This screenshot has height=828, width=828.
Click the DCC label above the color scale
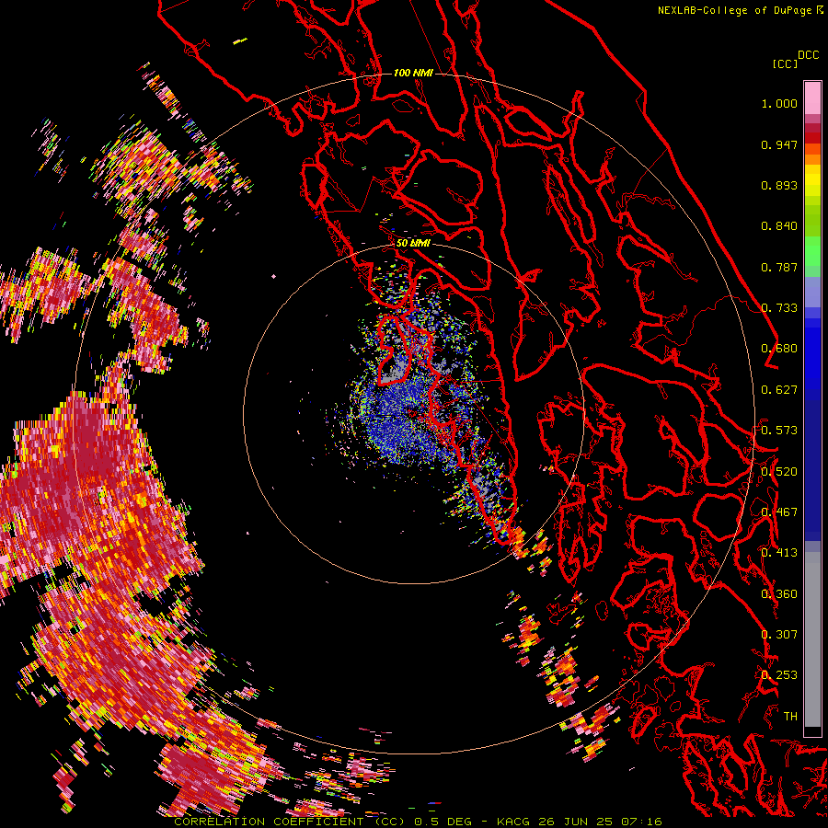[808, 55]
